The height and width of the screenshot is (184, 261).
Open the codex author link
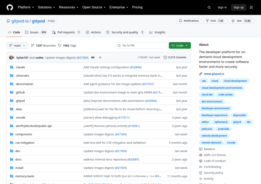[40, 57]
